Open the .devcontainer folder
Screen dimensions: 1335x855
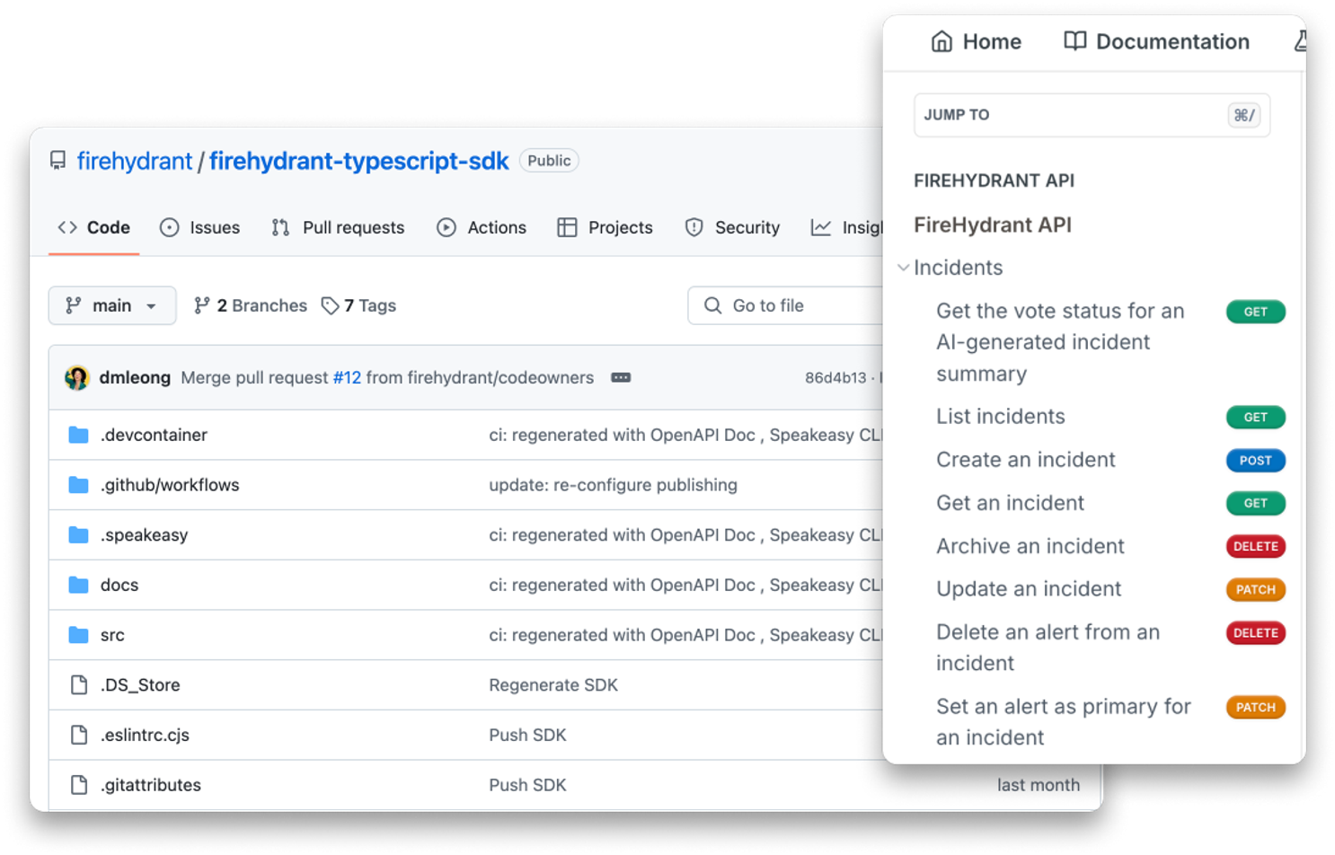pyautogui.click(x=154, y=435)
